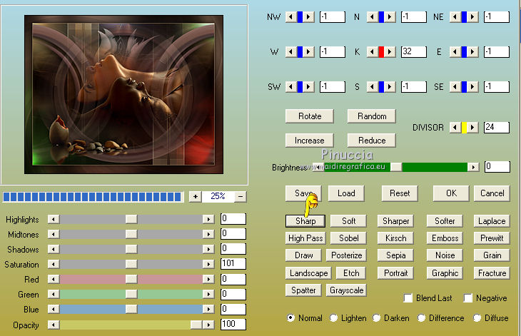Select the Difference blend mode radio
Image resolution: width=521 pixels, height=336 pixels.
(421, 317)
